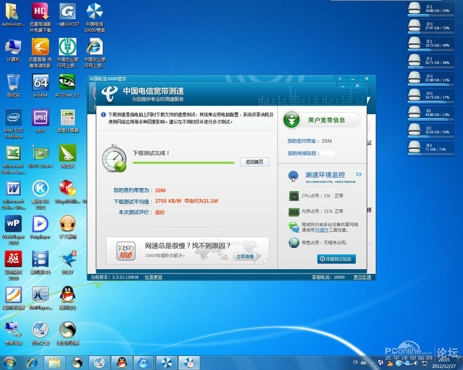
Task: Select the 暴风影音5 desktop icon
Action: click(x=40, y=262)
